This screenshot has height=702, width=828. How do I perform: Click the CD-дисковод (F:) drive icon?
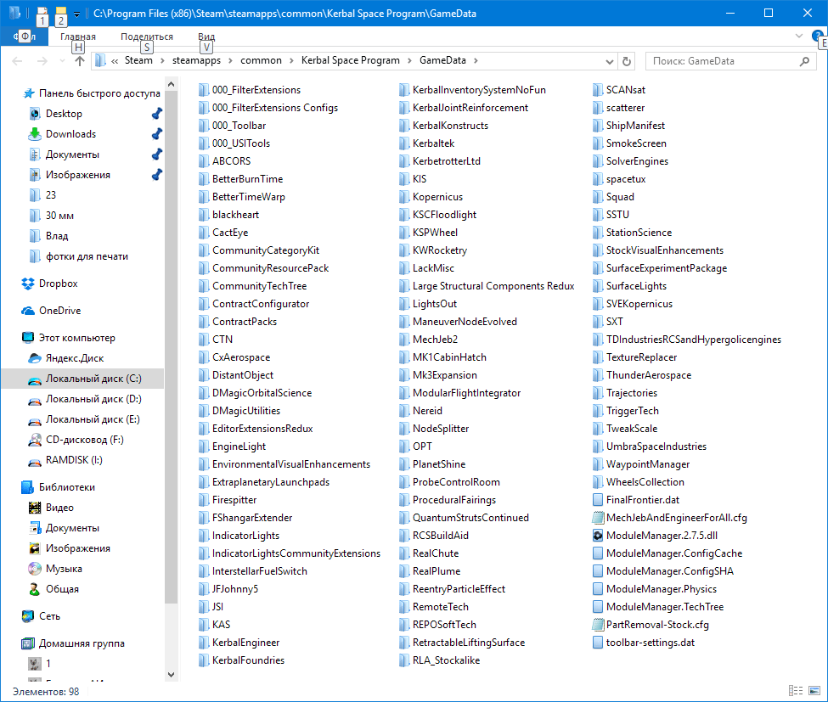[35, 440]
